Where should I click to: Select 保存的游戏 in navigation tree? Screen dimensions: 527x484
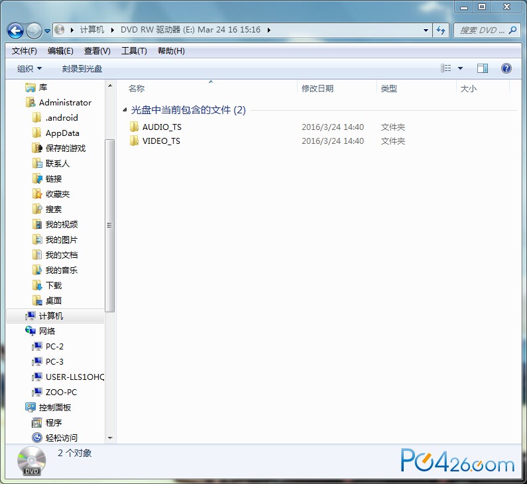[59, 149]
